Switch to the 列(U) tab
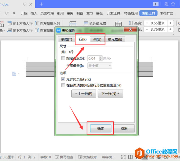Image resolution: width=180 pixels, height=161 pixels. click(x=97, y=40)
